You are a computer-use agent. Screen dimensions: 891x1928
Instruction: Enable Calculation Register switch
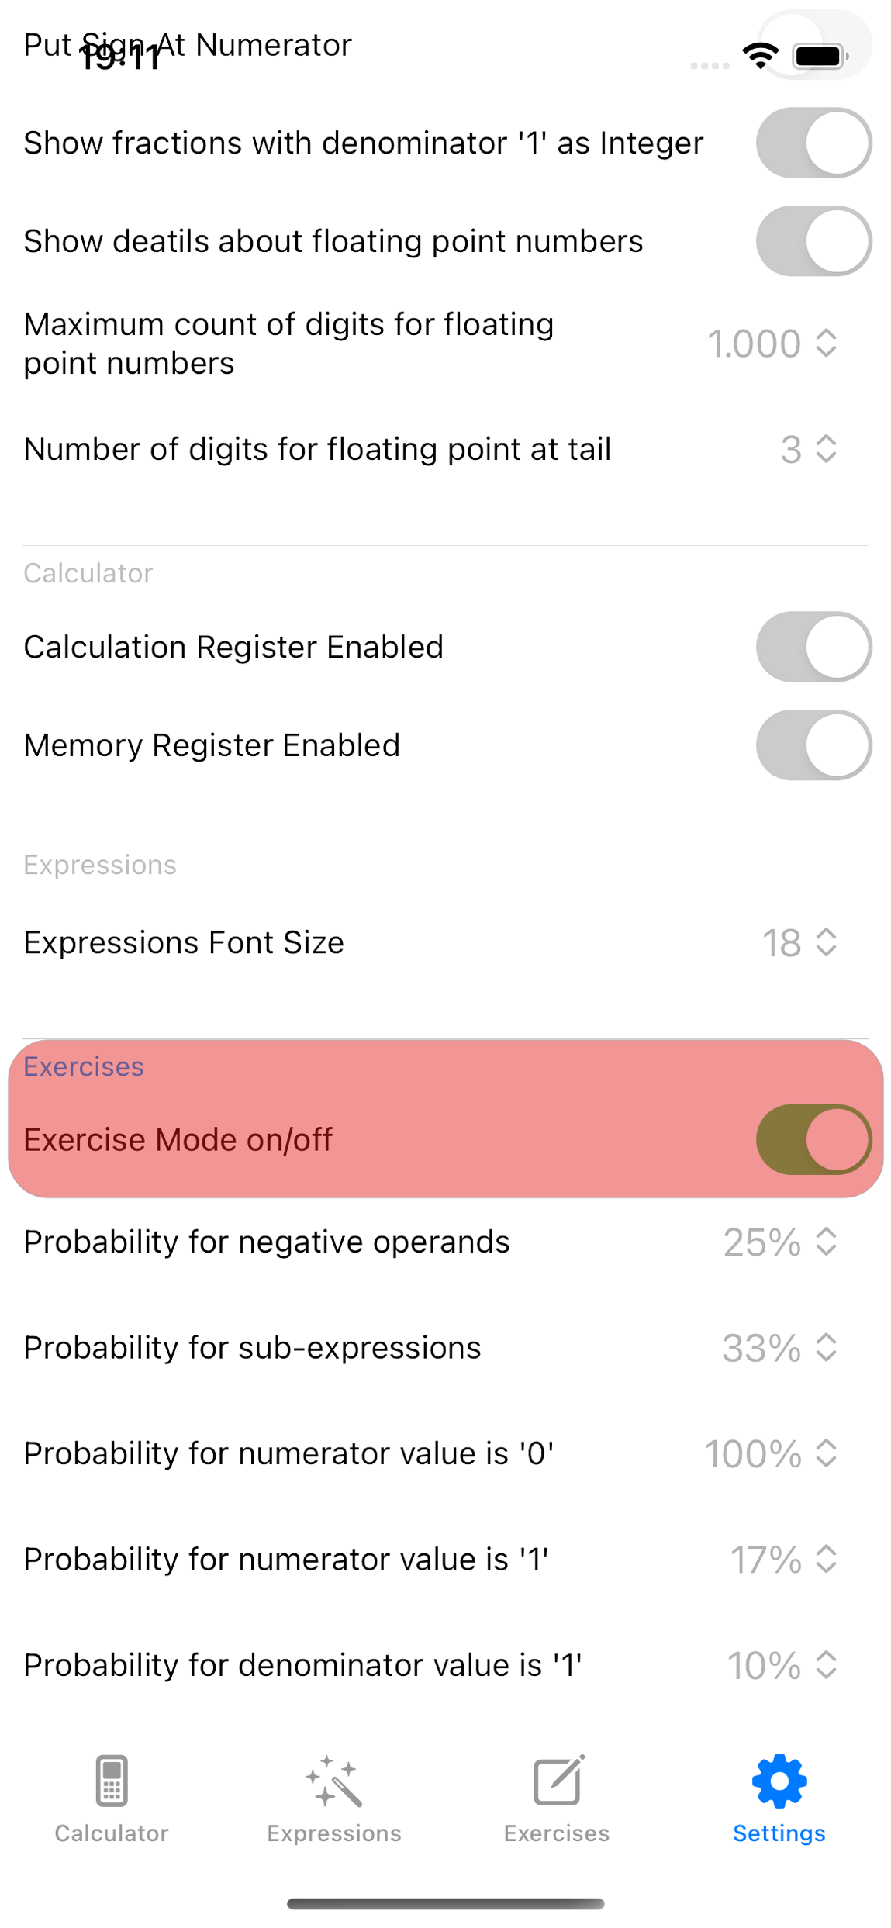(813, 647)
